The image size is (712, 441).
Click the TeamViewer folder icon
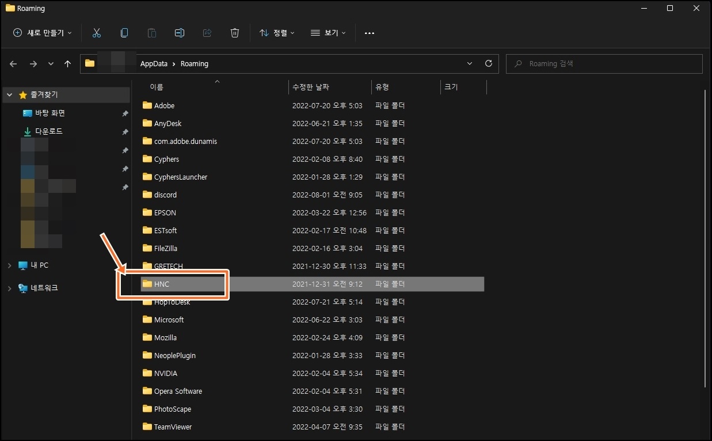pyautogui.click(x=147, y=427)
